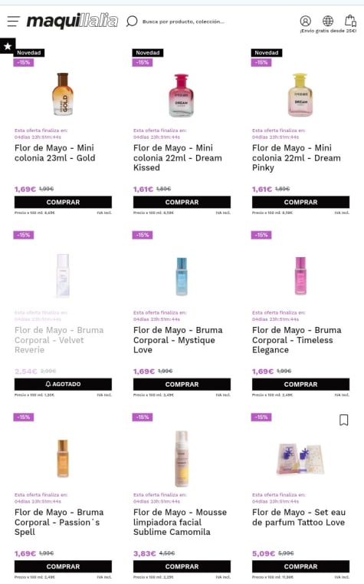364x584 pixels.
Task: Click the search magnifier icon
Action: coord(132,21)
